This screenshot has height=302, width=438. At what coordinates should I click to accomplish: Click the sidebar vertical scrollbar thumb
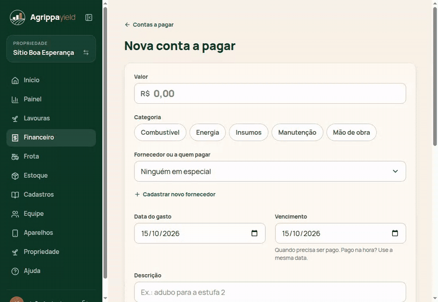point(106,143)
